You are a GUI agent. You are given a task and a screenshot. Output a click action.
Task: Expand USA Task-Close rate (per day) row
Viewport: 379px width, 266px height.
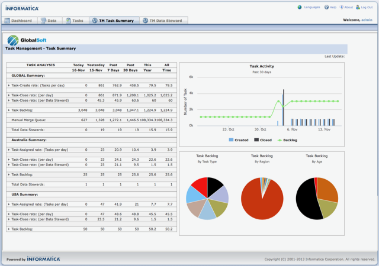coord(9,214)
